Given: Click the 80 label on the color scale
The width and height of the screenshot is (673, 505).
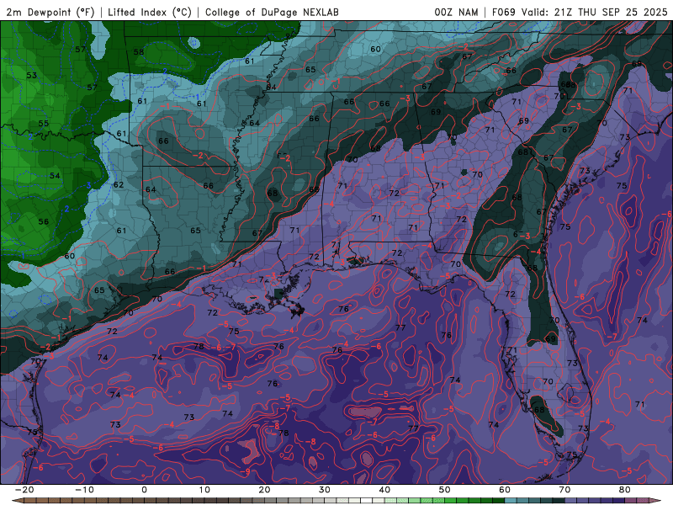Looking at the screenshot, I should (x=625, y=490).
